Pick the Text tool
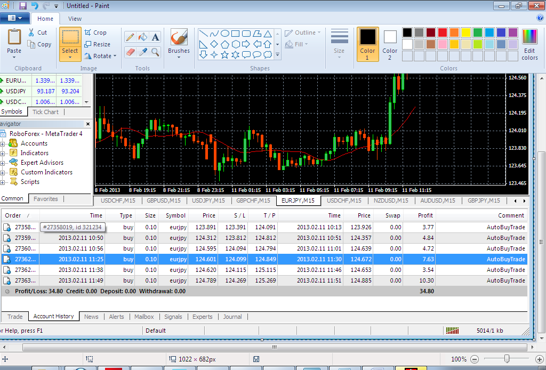This screenshot has width=546, height=370. (x=155, y=37)
